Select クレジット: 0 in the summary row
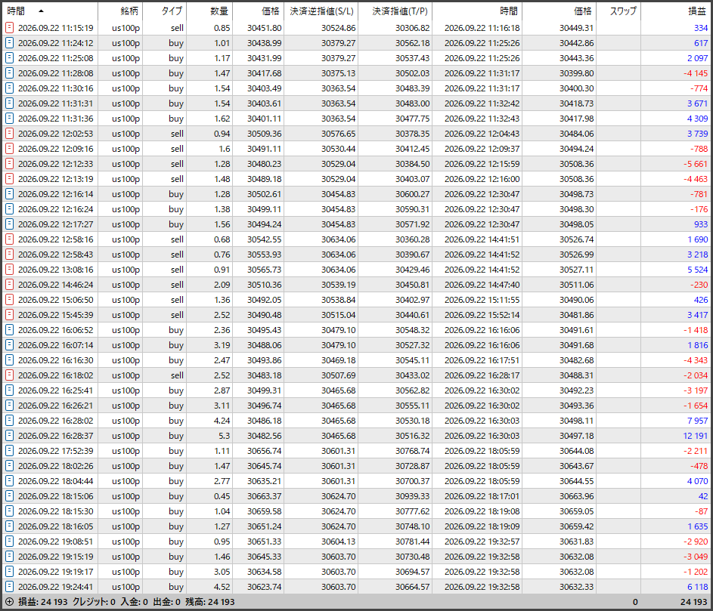The width and height of the screenshot is (713, 611). point(94,602)
